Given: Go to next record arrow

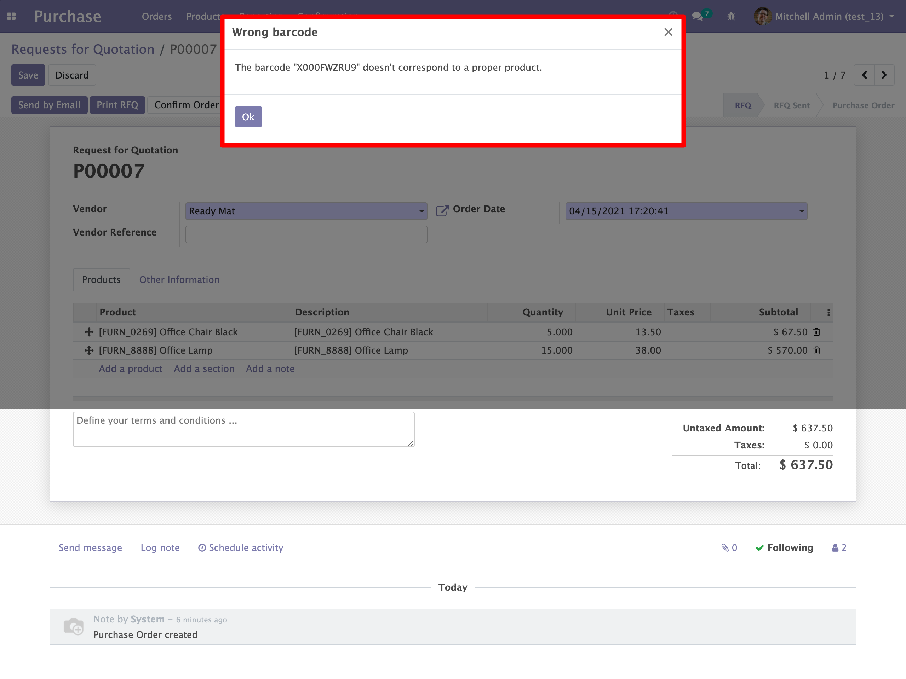Looking at the screenshot, I should pos(884,75).
